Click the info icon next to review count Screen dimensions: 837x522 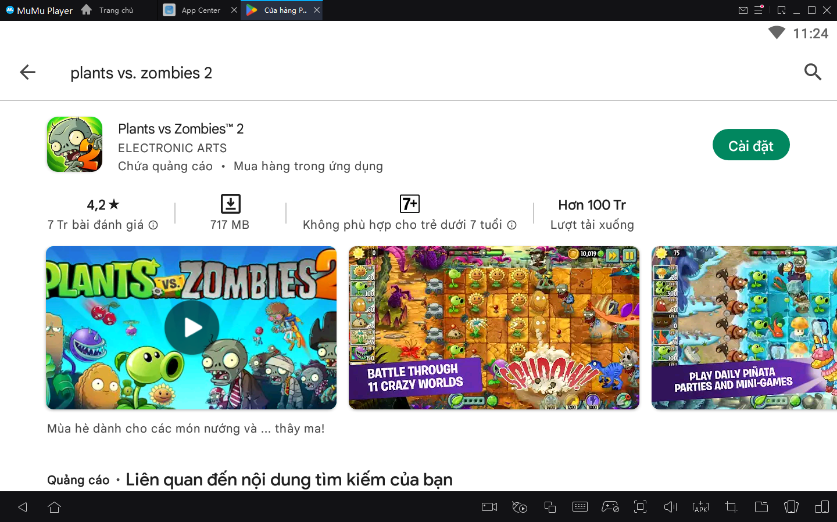(x=153, y=225)
